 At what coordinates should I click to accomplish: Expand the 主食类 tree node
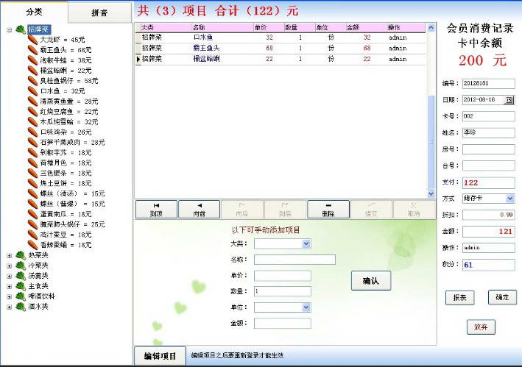10,286
